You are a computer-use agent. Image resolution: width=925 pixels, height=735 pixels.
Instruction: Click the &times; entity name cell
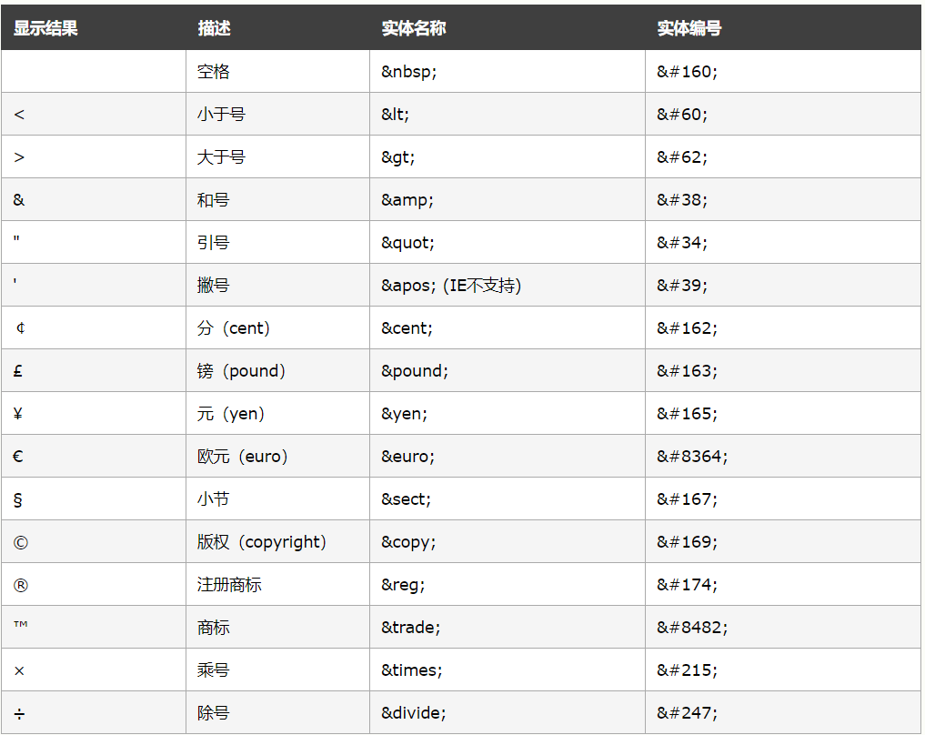411,670
